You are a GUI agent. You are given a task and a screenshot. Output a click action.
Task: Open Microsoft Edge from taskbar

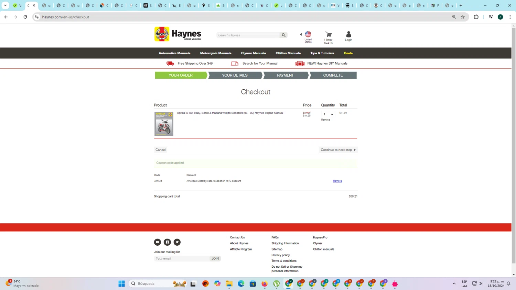click(241, 283)
